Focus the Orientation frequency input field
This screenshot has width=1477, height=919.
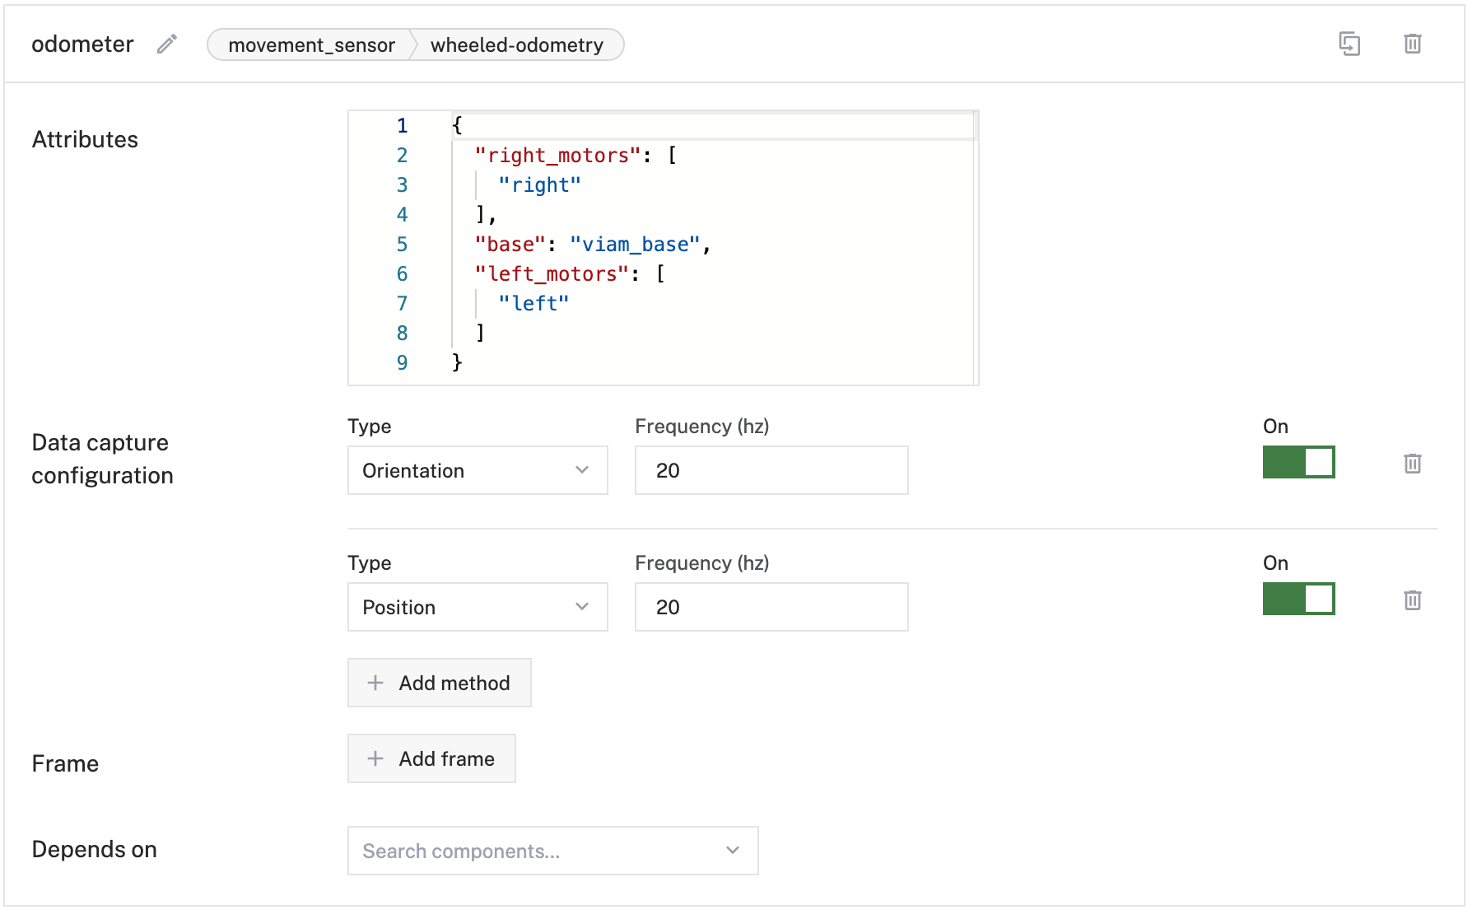click(771, 470)
